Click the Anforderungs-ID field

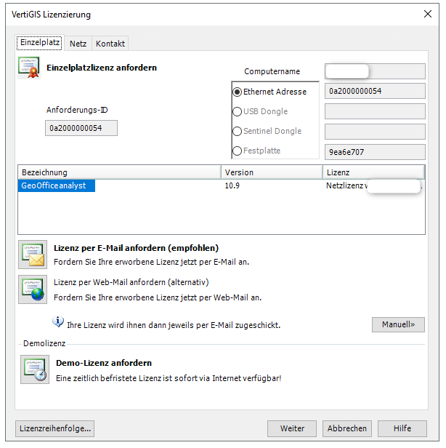pos(81,128)
